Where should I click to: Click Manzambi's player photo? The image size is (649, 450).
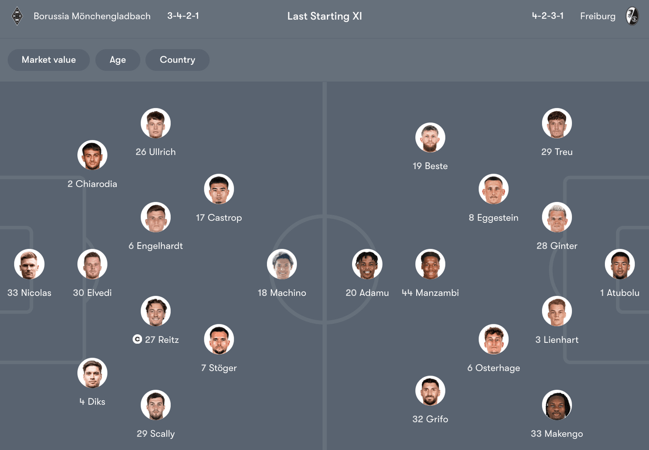click(x=430, y=264)
